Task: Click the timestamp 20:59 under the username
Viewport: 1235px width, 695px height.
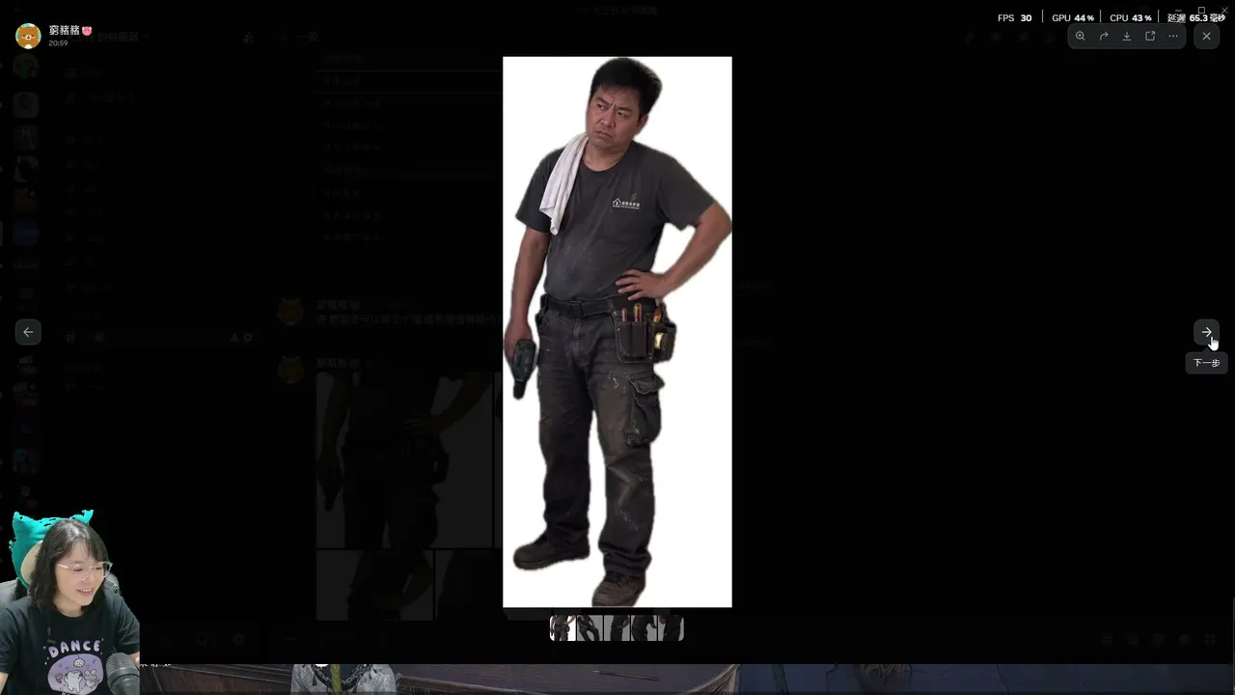Action: (x=58, y=43)
